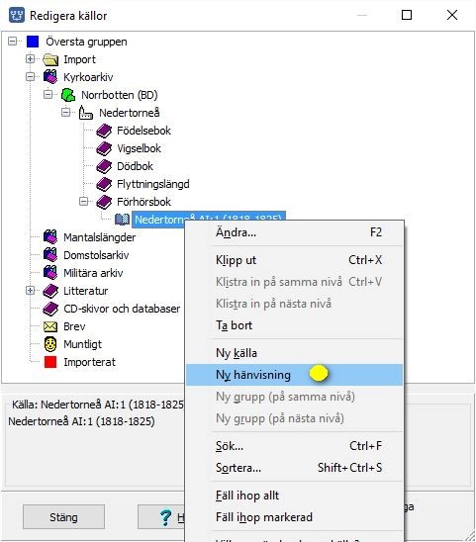The image size is (476, 542).
Task: Click the Muntligt smiley face icon
Action: (x=50, y=344)
